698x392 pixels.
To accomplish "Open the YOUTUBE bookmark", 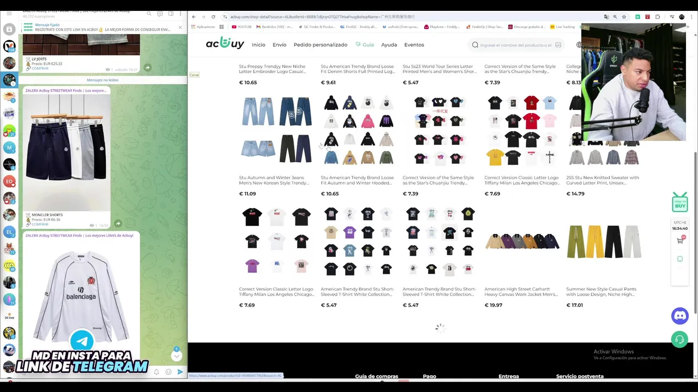I will (242, 27).
